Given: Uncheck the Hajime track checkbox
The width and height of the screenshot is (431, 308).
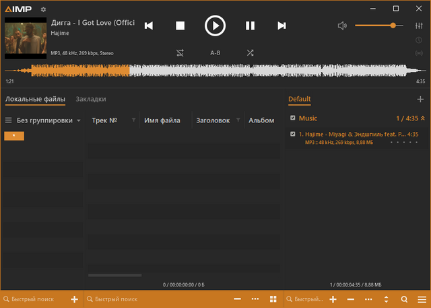Looking at the screenshot, I should [x=292, y=134].
